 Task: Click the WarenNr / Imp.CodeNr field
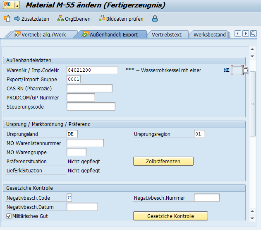pyautogui.click(x=92, y=70)
